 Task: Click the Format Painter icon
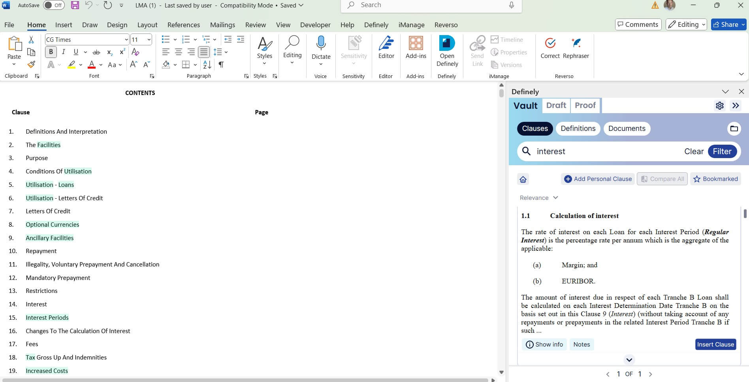[x=31, y=65]
